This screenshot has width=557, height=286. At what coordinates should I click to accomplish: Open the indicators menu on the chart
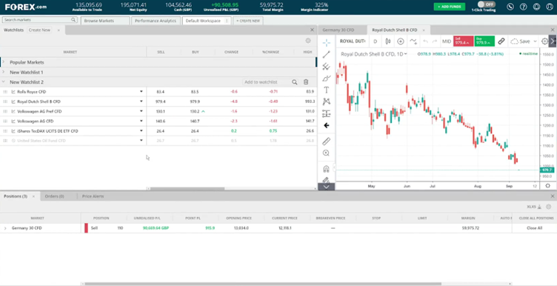point(413,41)
